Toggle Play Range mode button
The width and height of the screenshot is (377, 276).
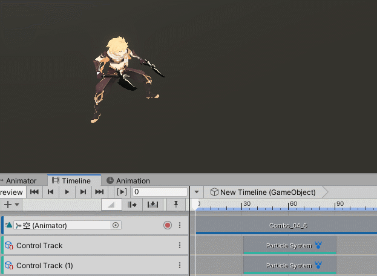click(122, 192)
